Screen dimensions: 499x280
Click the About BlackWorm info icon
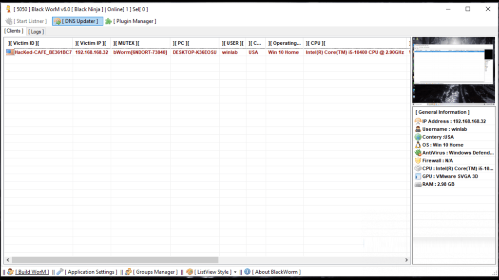coord(247,272)
